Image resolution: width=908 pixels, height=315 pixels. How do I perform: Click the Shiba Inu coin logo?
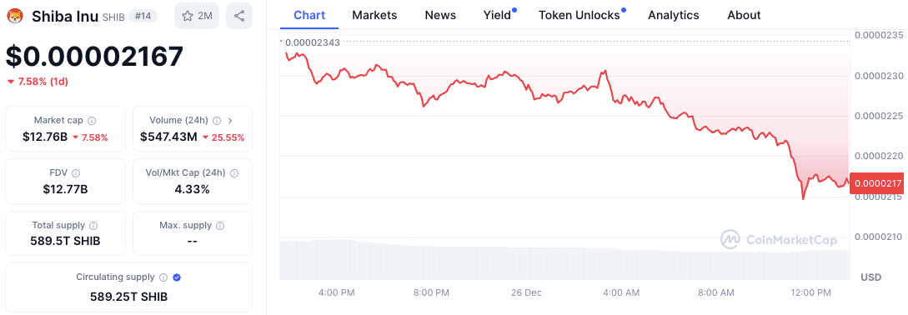[x=16, y=16]
